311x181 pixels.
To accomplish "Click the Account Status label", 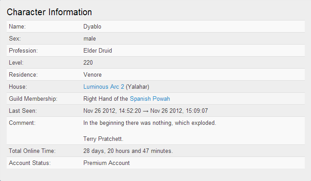I will (x=30, y=163).
